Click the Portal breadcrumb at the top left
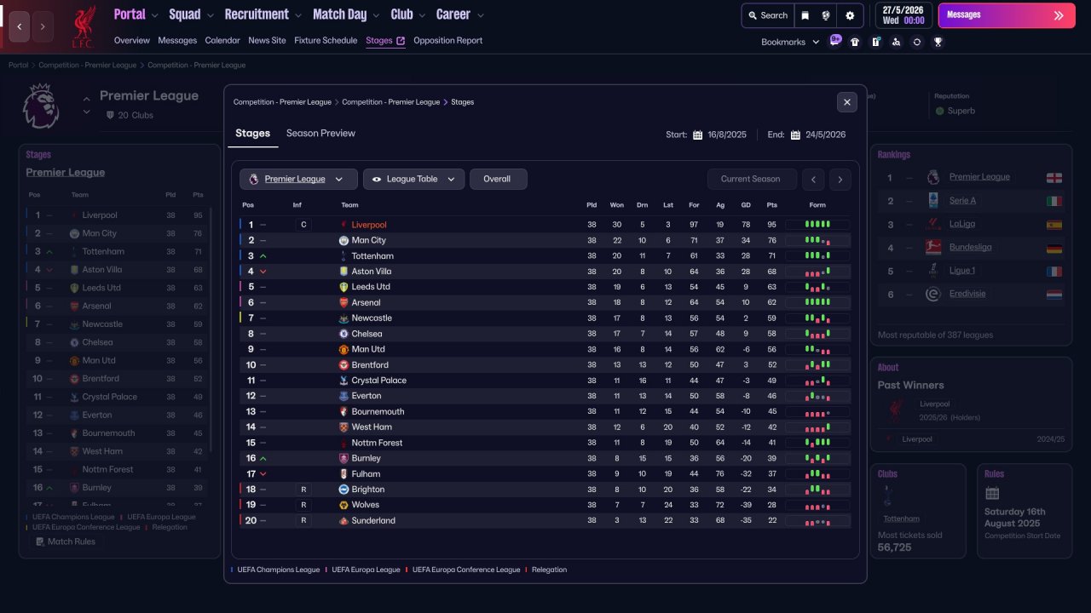1091x613 pixels. (19, 66)
